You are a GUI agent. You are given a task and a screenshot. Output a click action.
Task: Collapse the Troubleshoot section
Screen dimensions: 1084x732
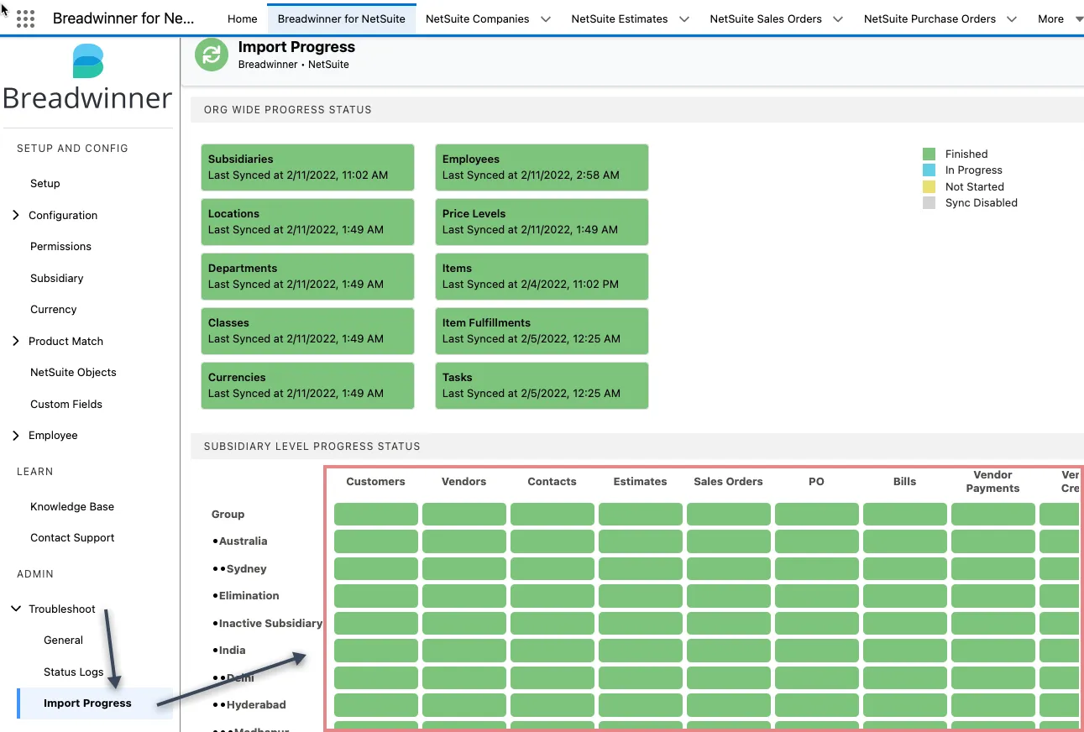16,609
